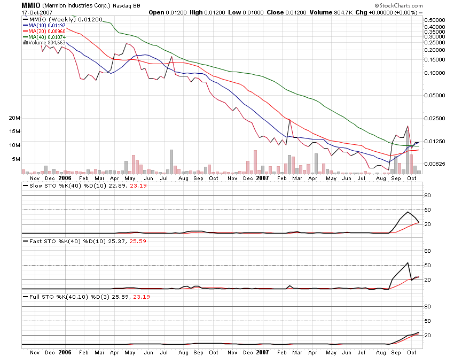
Task: Click the 0.25000 price axis label
Action: coord(435,42)
